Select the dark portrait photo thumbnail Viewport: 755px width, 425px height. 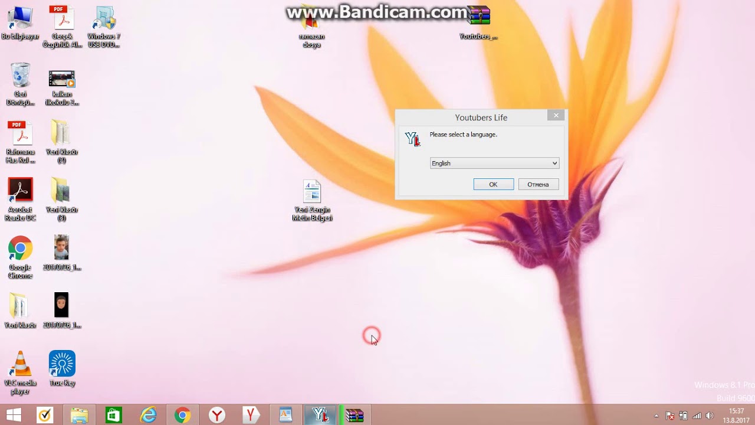click(x=62, y=310)
